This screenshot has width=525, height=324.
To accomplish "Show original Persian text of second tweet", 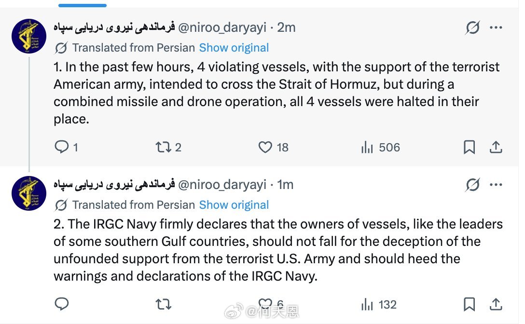I will coord(234,204).
